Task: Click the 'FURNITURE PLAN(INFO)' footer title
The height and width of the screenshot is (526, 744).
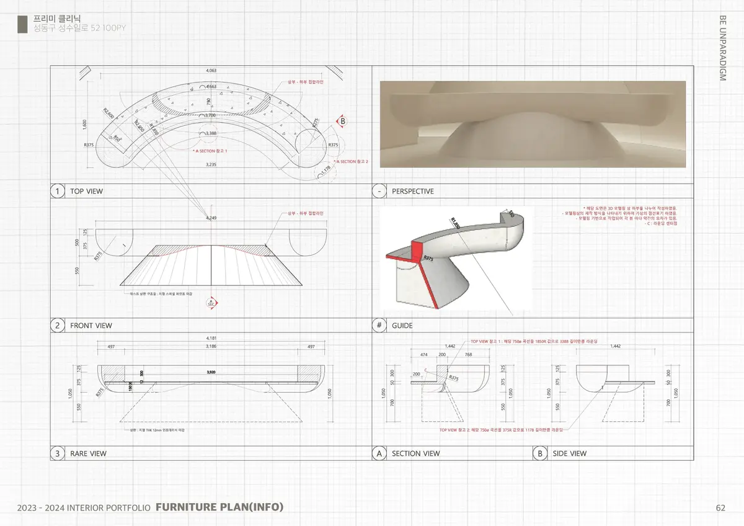Action: tap(219, 507)
